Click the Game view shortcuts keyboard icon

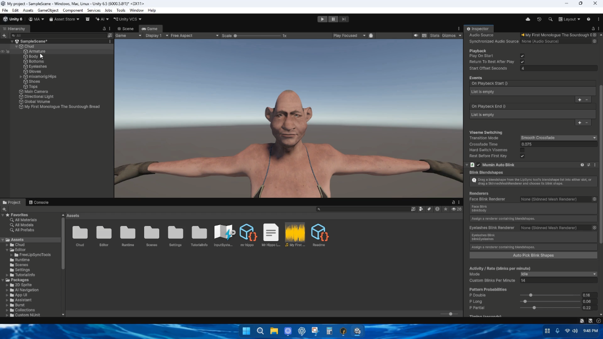tap(424, 35)
